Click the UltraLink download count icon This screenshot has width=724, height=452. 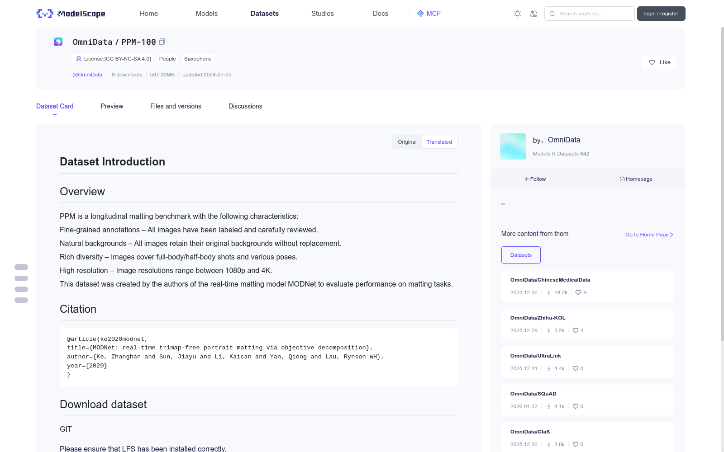(549, 368)
